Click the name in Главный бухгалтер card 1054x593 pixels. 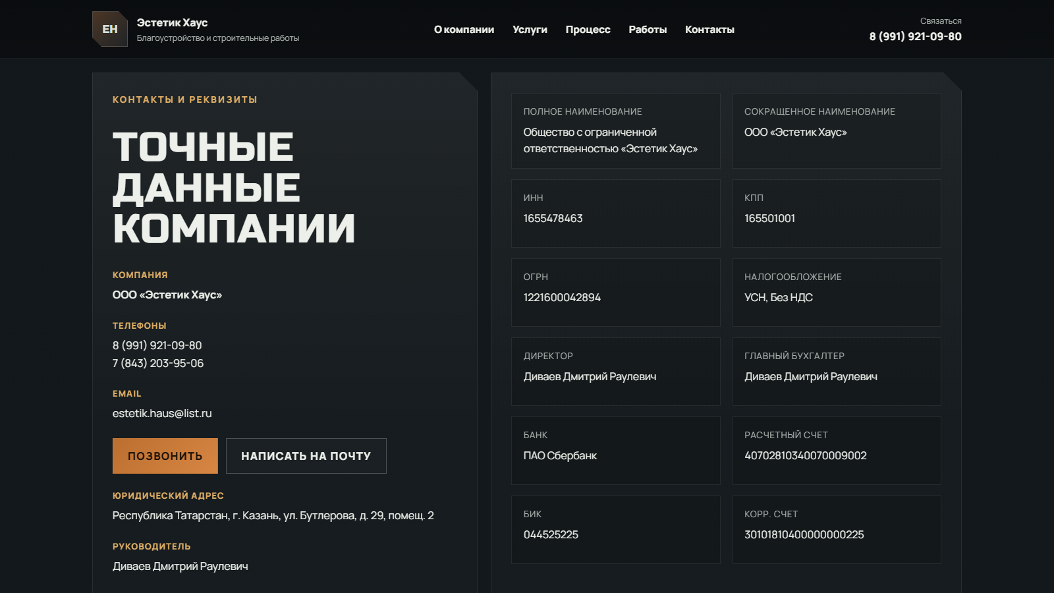pos(811,376)
